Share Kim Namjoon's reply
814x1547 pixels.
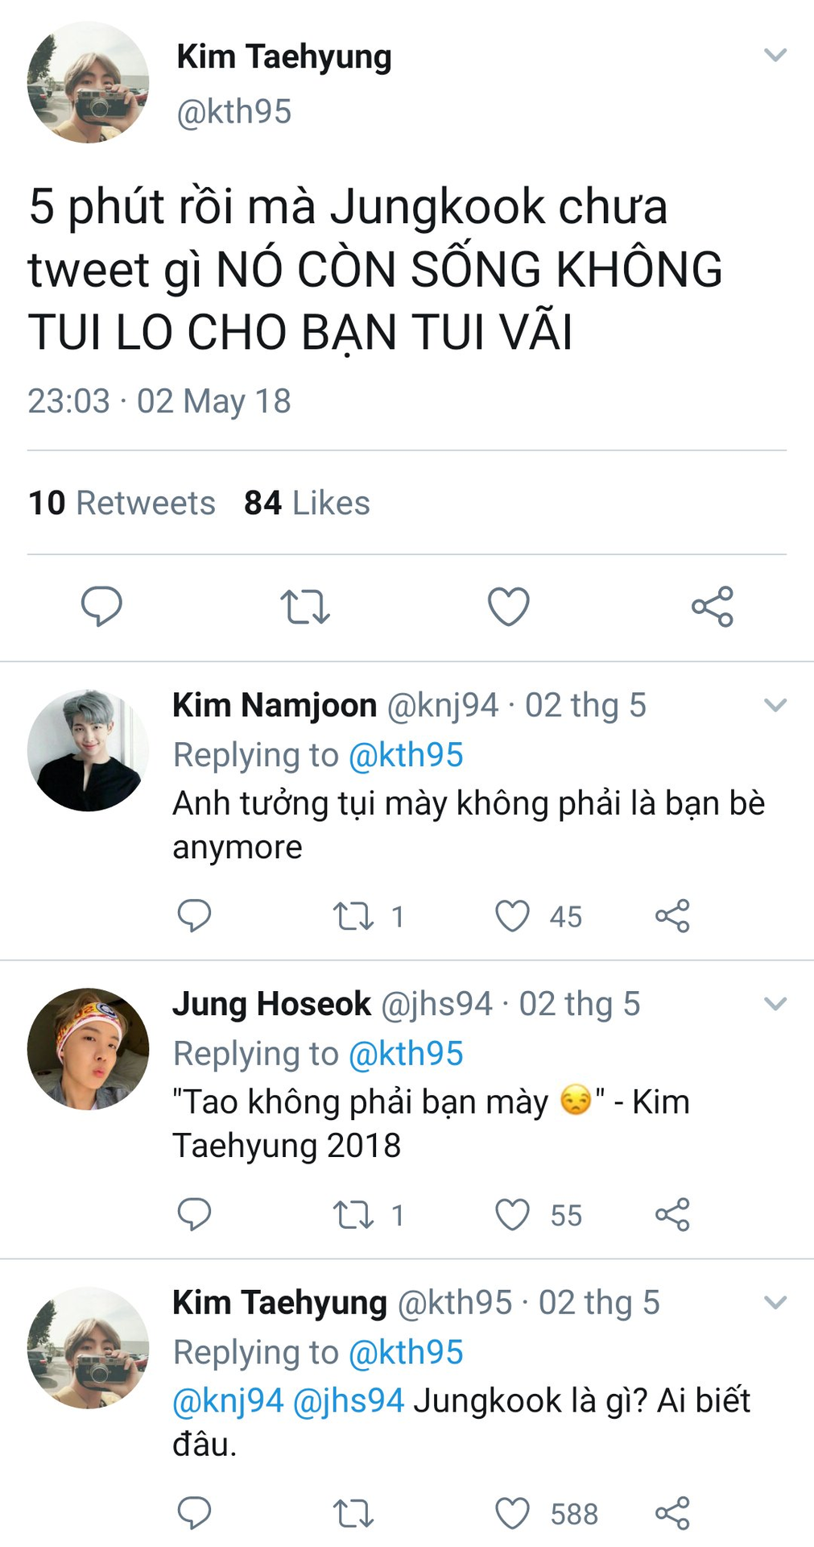[672, 916]
